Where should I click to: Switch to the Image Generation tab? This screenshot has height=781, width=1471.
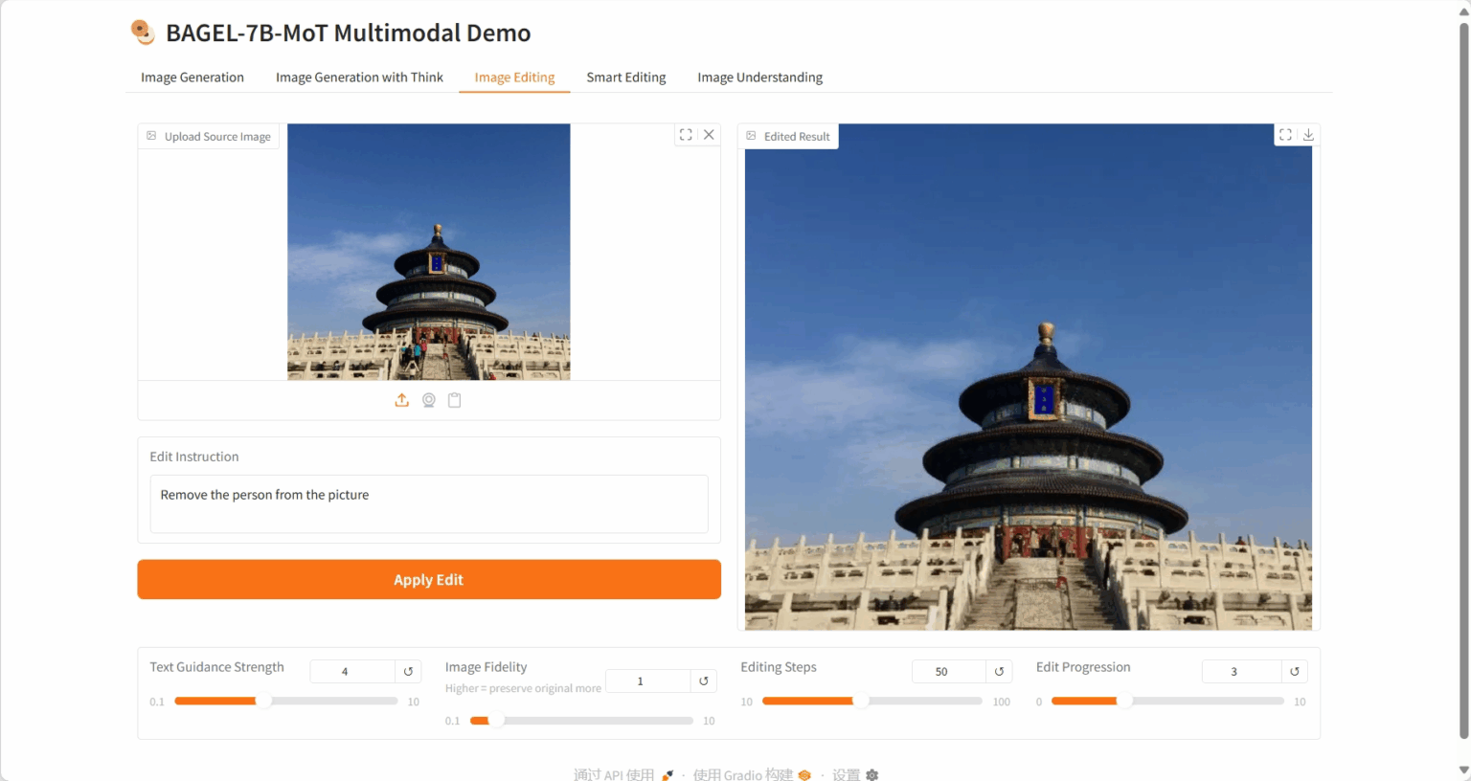(x=192, y=78)
